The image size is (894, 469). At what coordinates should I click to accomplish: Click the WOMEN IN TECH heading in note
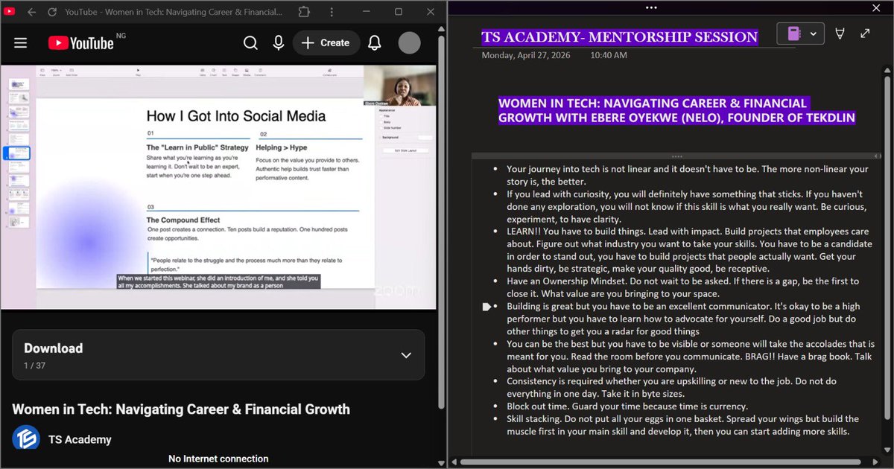click(676, 110)
